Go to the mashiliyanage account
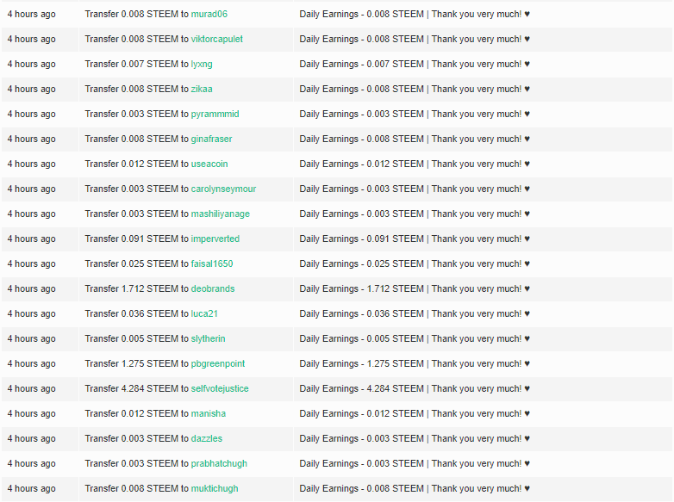 [x=220, y=214]
